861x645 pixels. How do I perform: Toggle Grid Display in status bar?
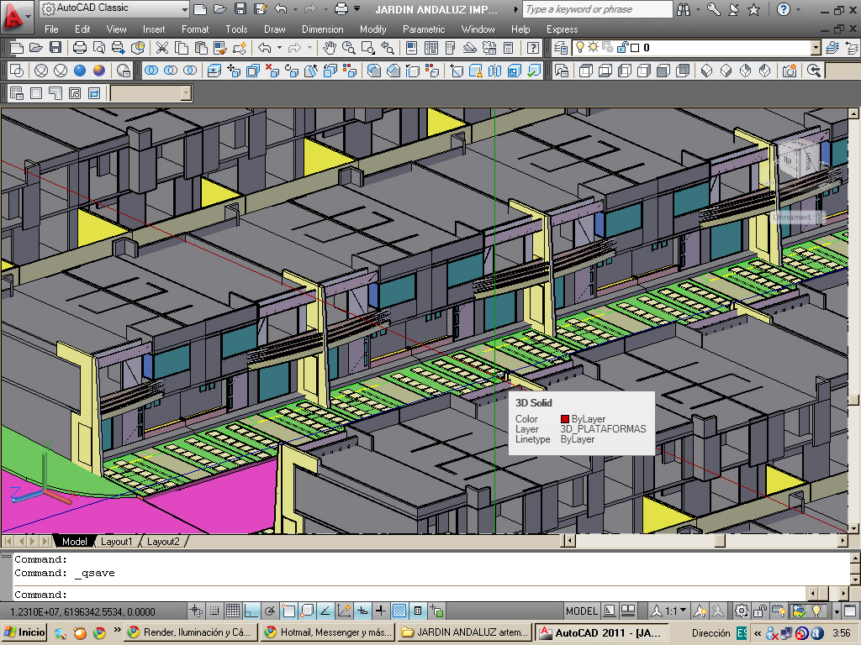click(x=233, y=611)
